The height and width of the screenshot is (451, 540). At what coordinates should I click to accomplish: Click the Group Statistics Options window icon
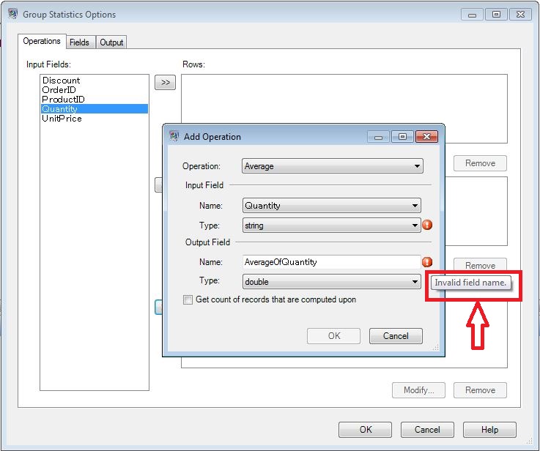[13, 14]
